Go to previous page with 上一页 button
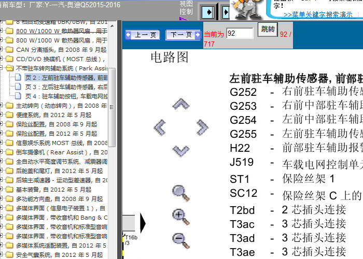Viewport: 363px width, 259px height. tap(143, 35)
